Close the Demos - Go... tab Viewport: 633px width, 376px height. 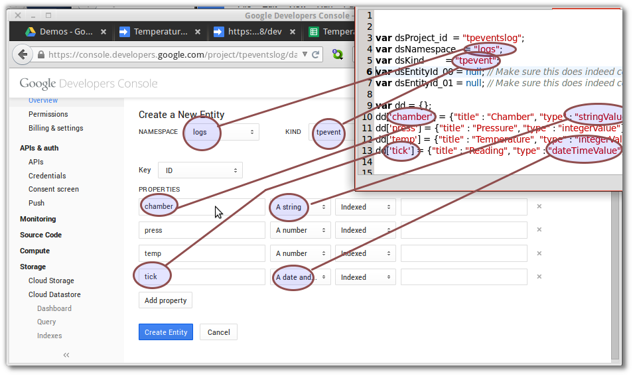(x=104, y=31)
